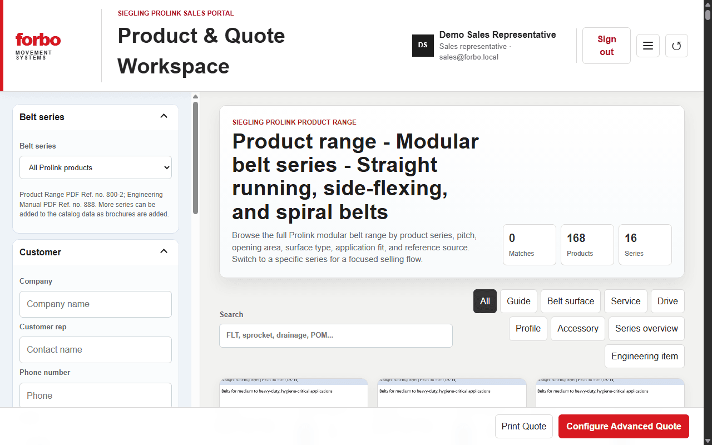Open the third product card thumbnail
712x445 pixels.
coord(610,393)
